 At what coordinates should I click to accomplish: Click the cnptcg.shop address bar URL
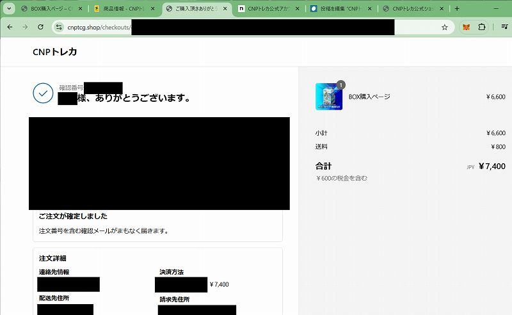(x=98, y=27)
